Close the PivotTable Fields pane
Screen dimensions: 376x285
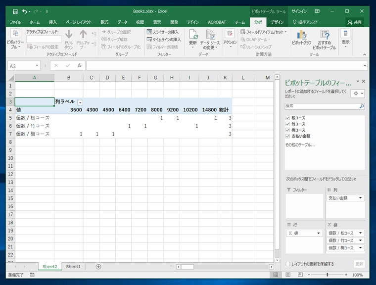(364, 81)
